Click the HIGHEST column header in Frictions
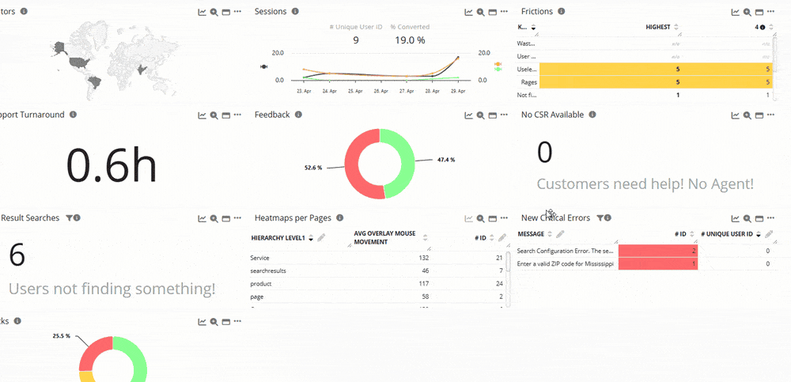The image size is (791, 382). pos(658,27)
